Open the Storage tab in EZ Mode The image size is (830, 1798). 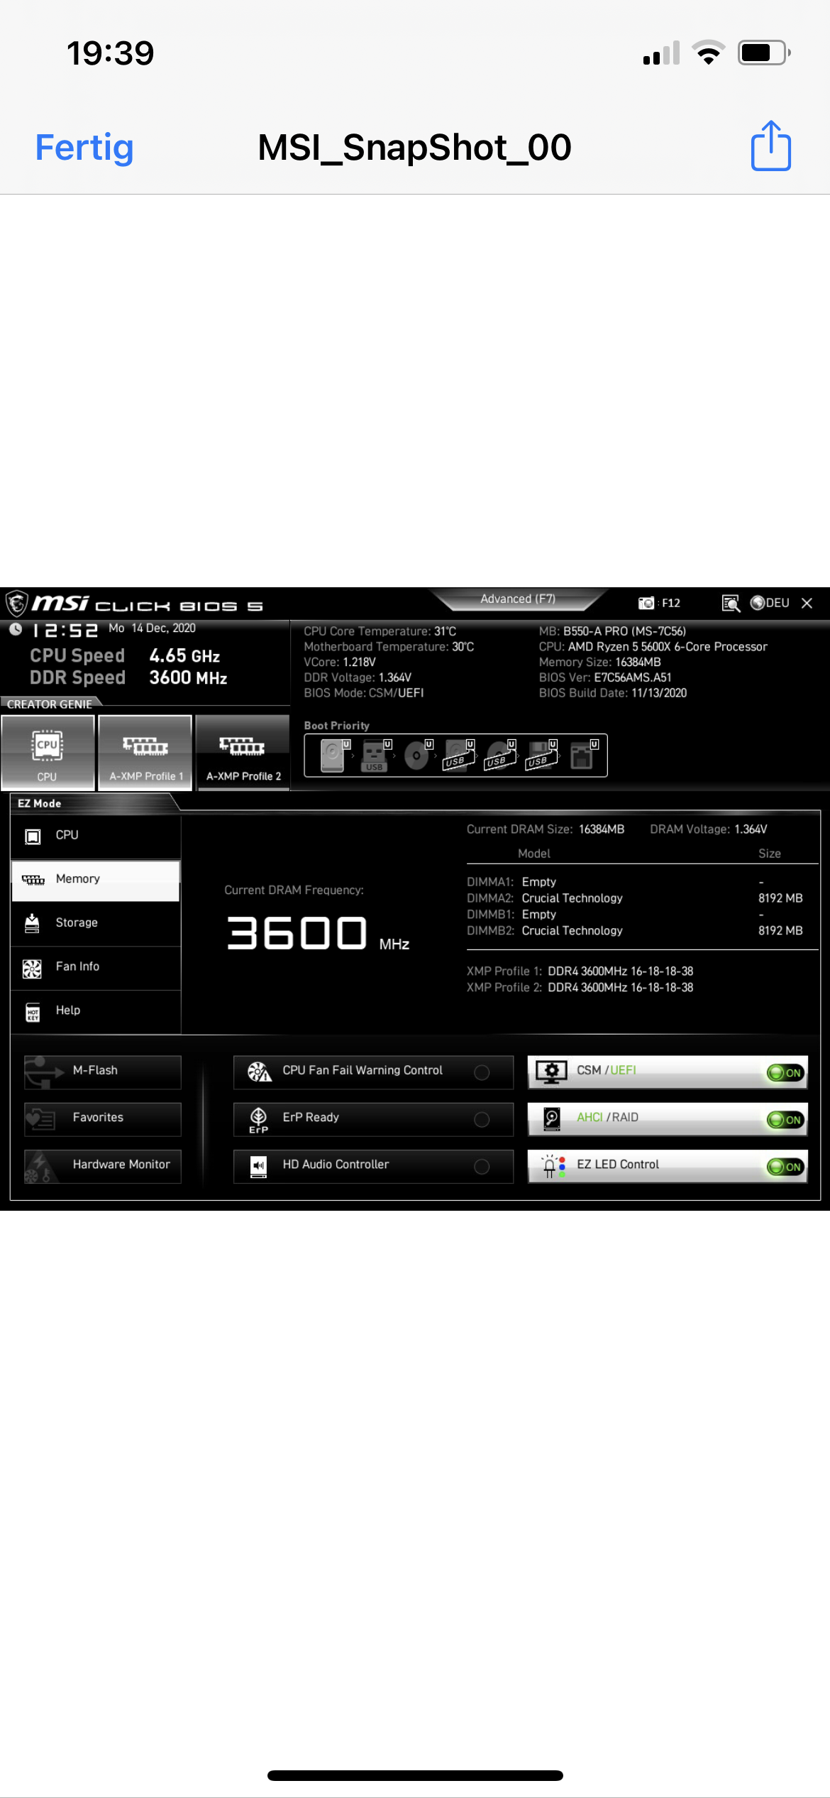96,924
